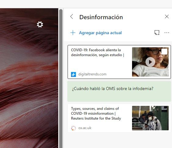Screen dimensions: 172x148
Task: Click the page vertical scrollbar
Action: click(x=61, y=78)
